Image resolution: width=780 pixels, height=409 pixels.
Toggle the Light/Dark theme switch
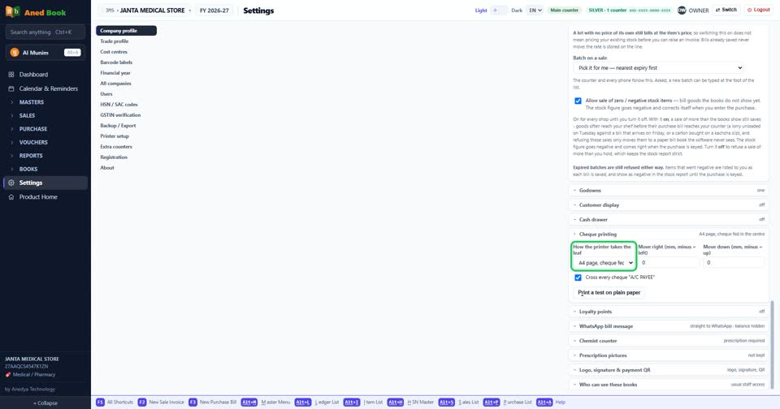tap(499, 10)
